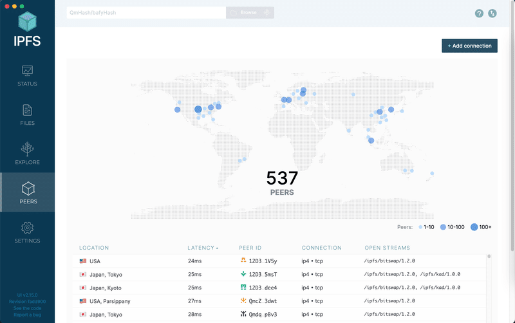Select peer ID QmcZ..3dwt text

tap(263, 301)
